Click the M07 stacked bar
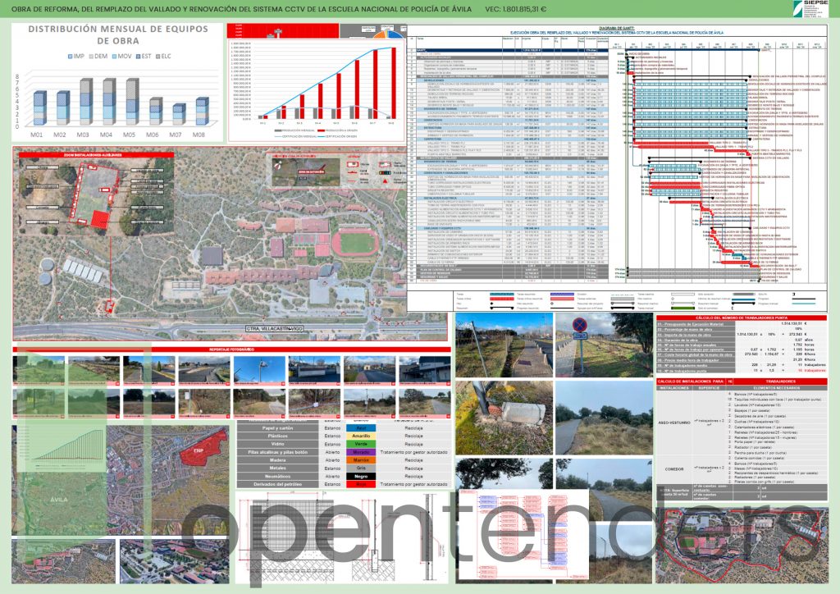This screenshot has height=594, width=840. click(178, 115)
